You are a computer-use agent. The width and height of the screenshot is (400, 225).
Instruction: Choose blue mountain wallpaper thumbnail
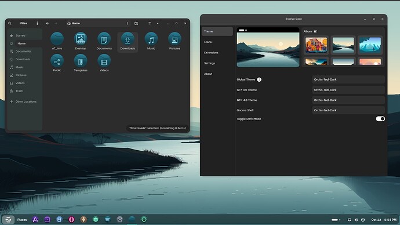[370, 45]
